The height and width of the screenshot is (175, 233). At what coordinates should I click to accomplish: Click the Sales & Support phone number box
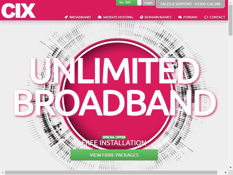(190, 4)
